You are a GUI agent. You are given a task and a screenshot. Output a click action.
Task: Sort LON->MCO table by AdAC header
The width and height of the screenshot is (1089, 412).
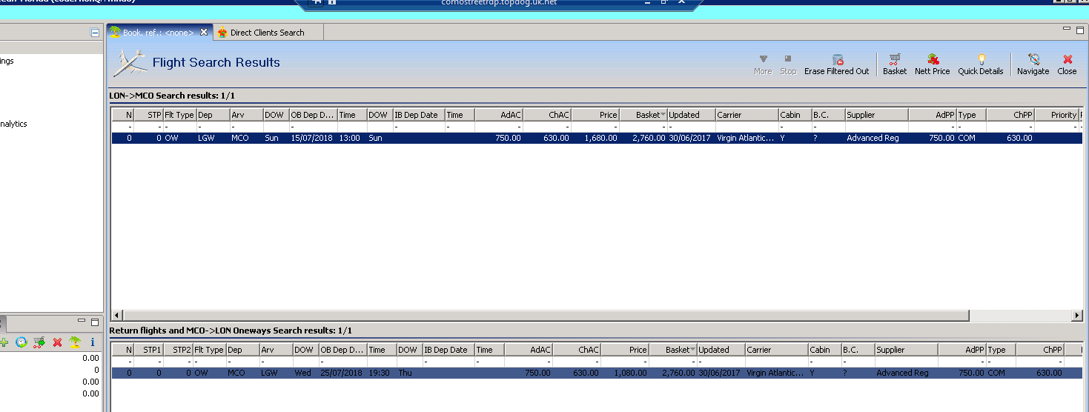[499, 115]
